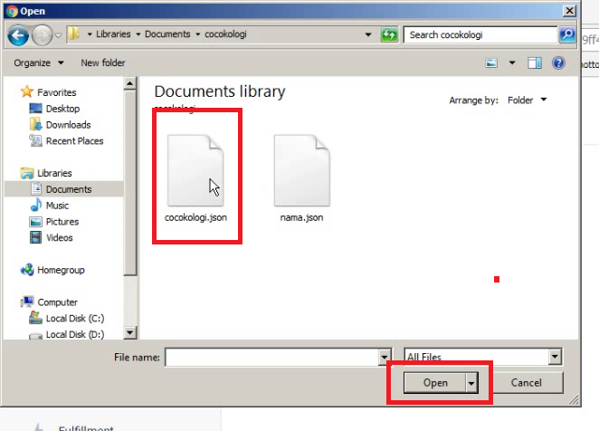Select Documents in the breadcrumb path
The width and height of the screenshot is (599, 431).
[x=167, y=34]
